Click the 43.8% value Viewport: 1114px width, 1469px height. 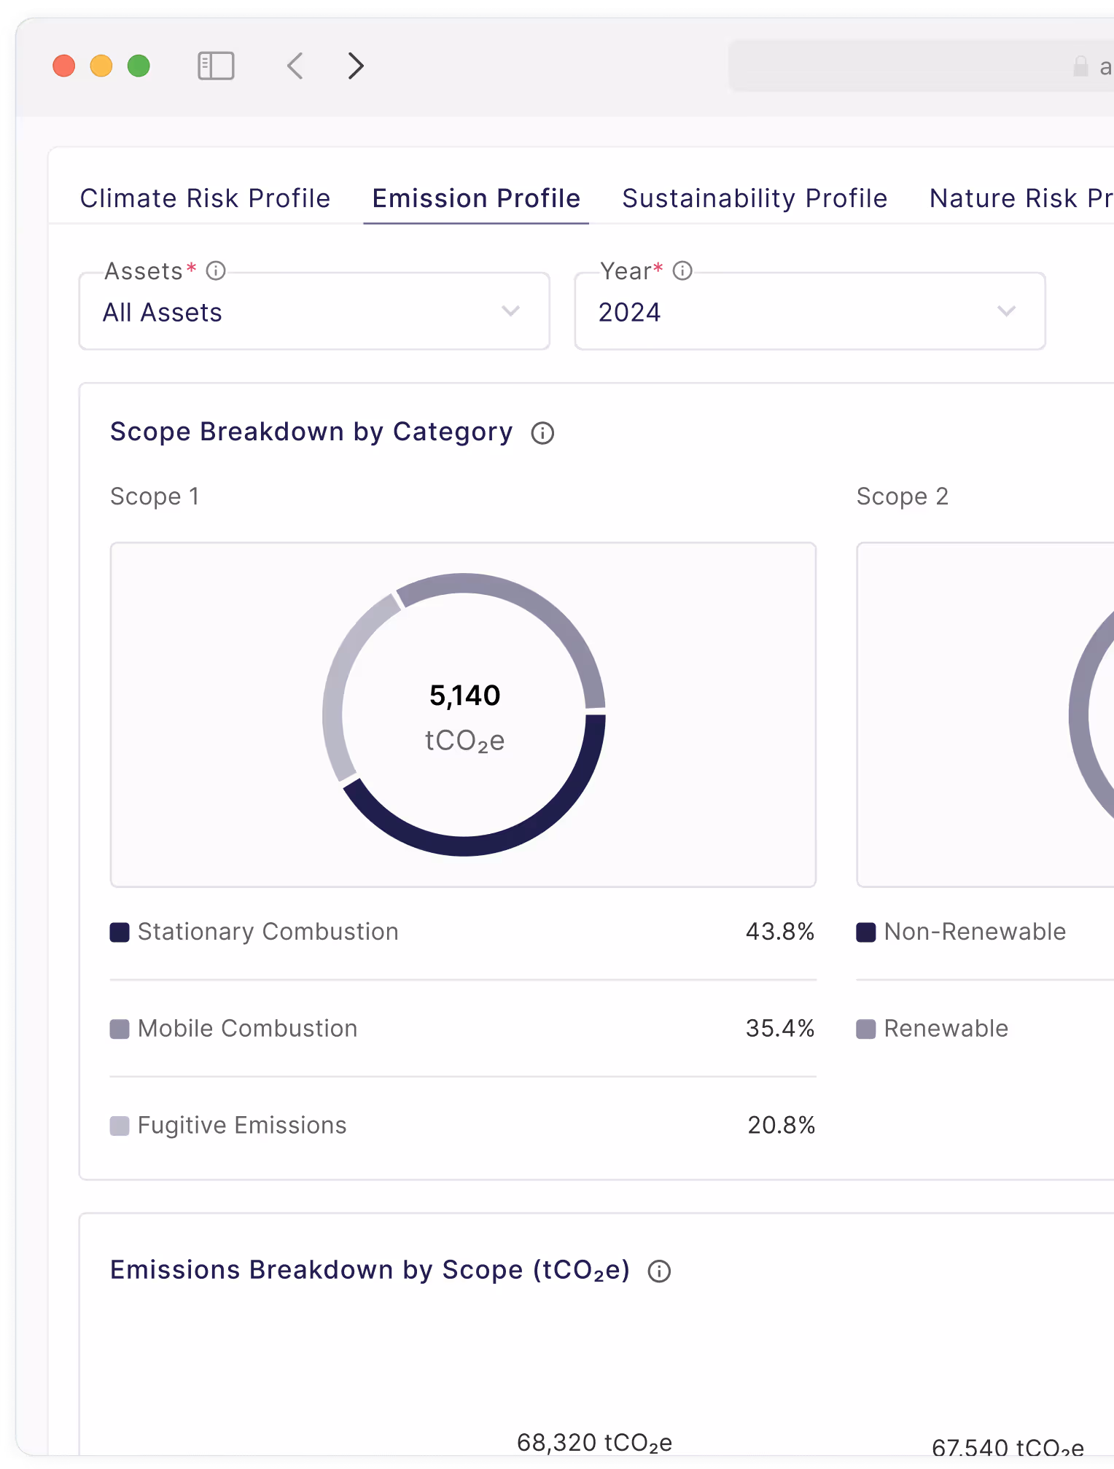pos(779,932)
